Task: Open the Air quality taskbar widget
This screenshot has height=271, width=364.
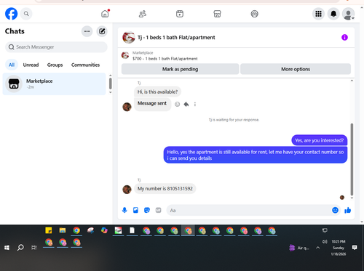Action: pyautogui.click(x=299, y=248)
